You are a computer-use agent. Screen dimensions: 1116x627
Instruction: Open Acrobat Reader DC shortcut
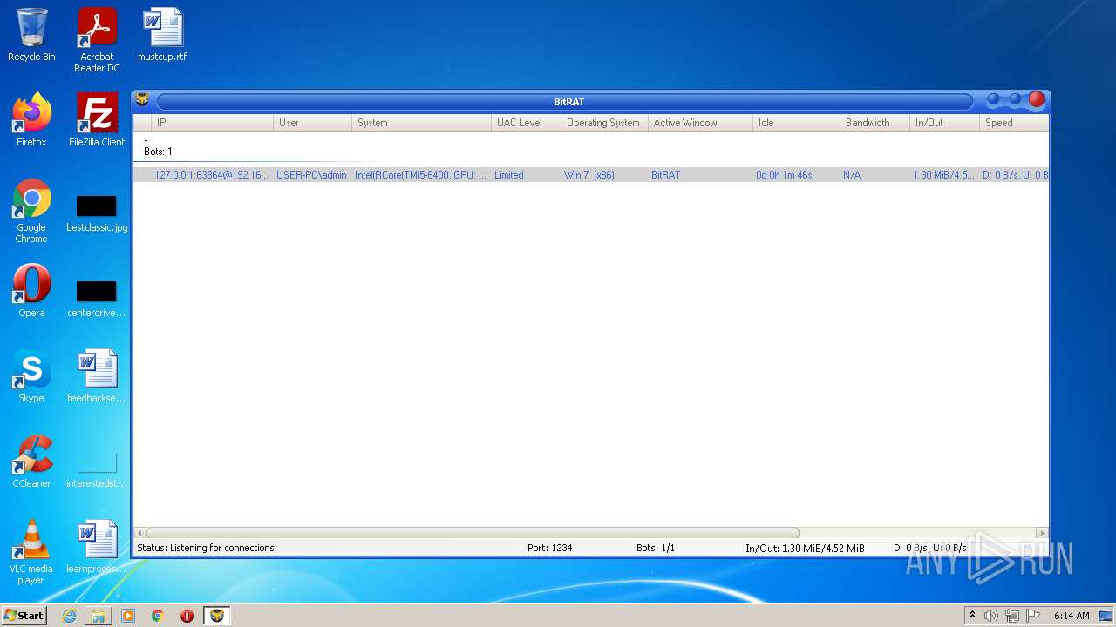pyautogui.click(x=97, y=40)
